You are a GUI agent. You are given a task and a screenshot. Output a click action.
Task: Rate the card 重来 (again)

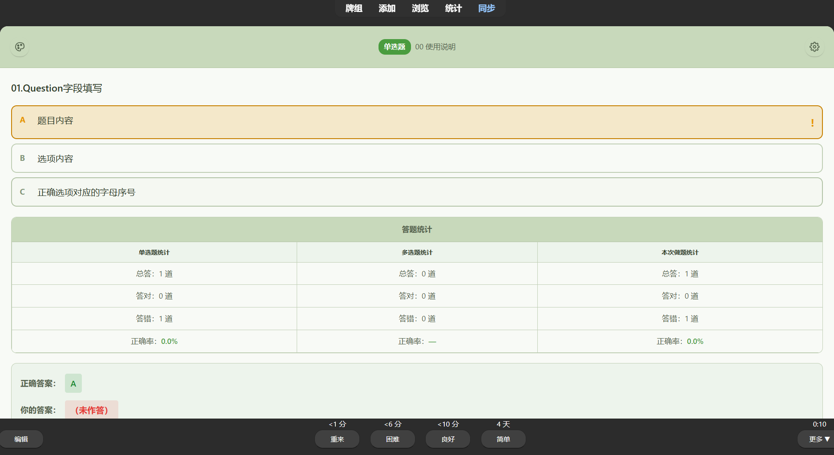click(337, 439)
